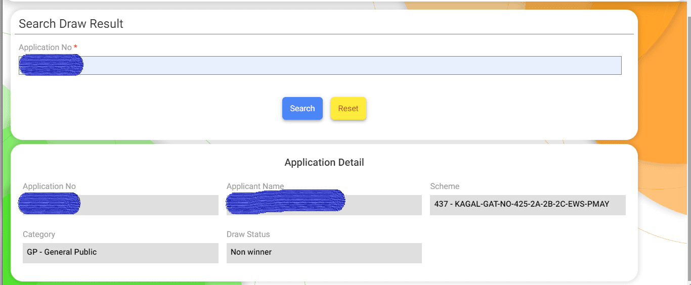The height and width of the screenshot is (285, 691).
Task: Click the Application No detail field
Action: click(x=120, y=205)
